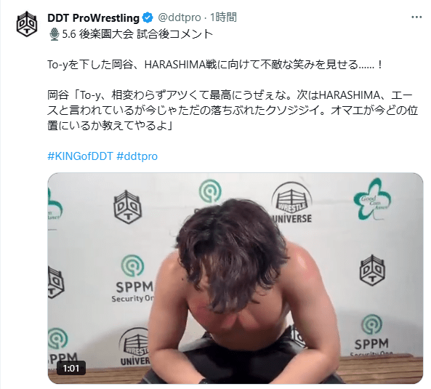Image resolution: width=431 pixels, height=389 pixels.
Task: Click the 5.6 後楽園大会 試合後コメント headline text
Action: pyautogui.click(x=137, y=34)
